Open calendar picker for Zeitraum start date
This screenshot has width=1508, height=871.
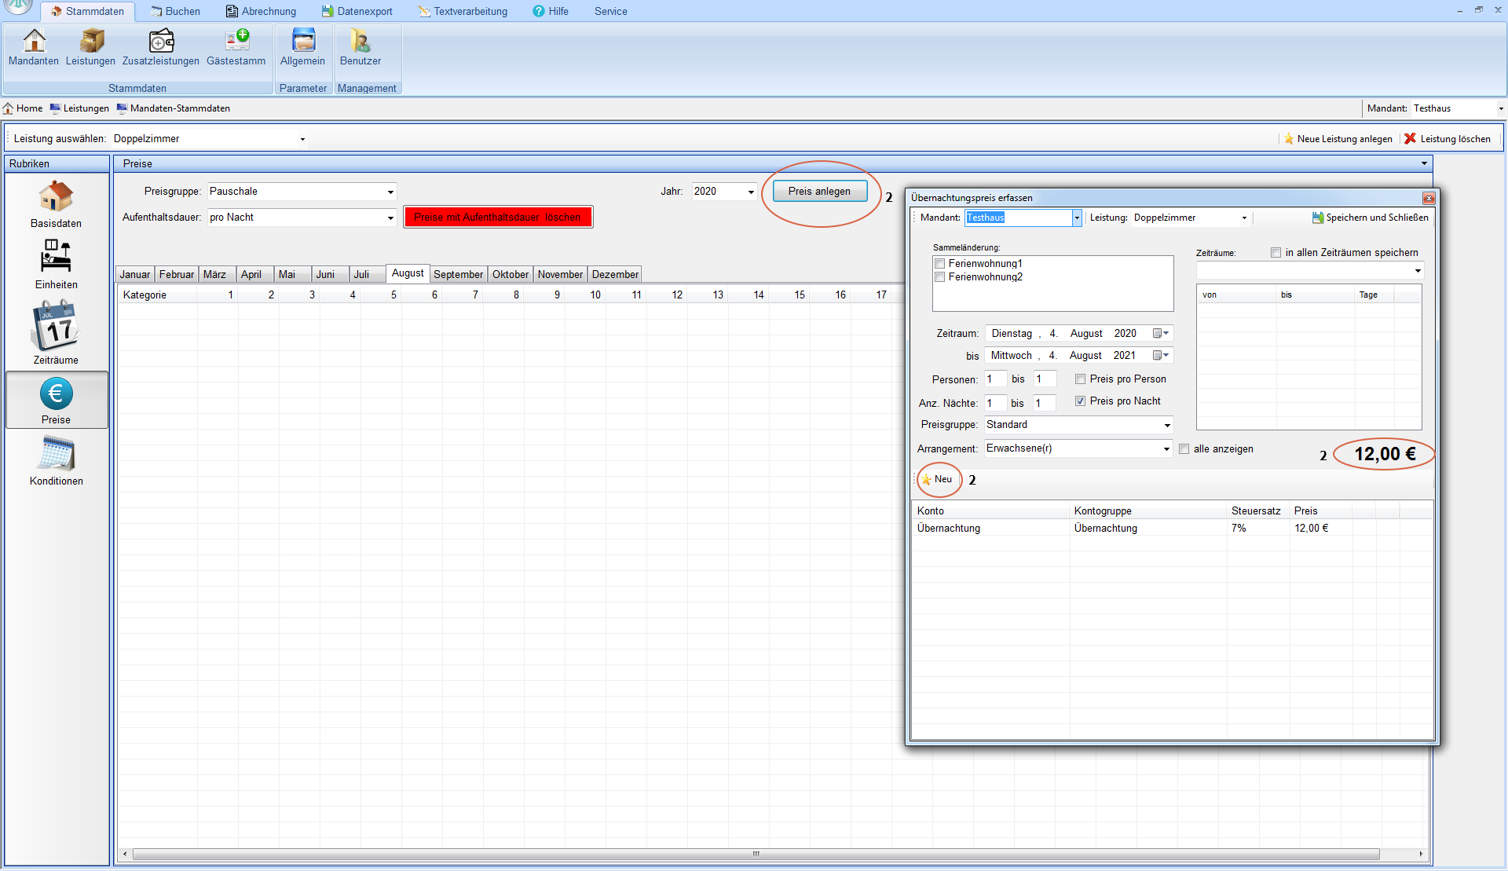(x=1160, y=334)
